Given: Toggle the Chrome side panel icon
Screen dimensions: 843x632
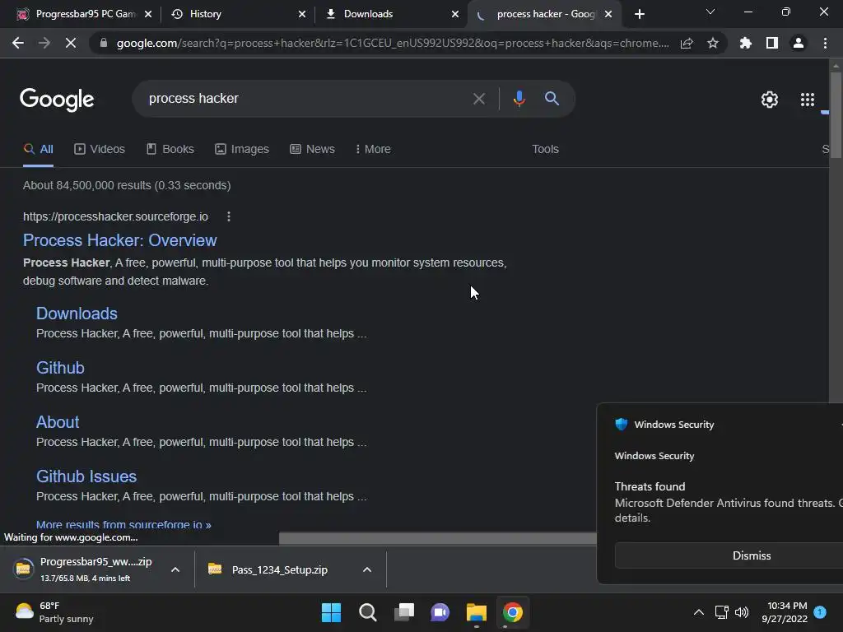Looking at the screenshot, I should click(x=771, y=43).
